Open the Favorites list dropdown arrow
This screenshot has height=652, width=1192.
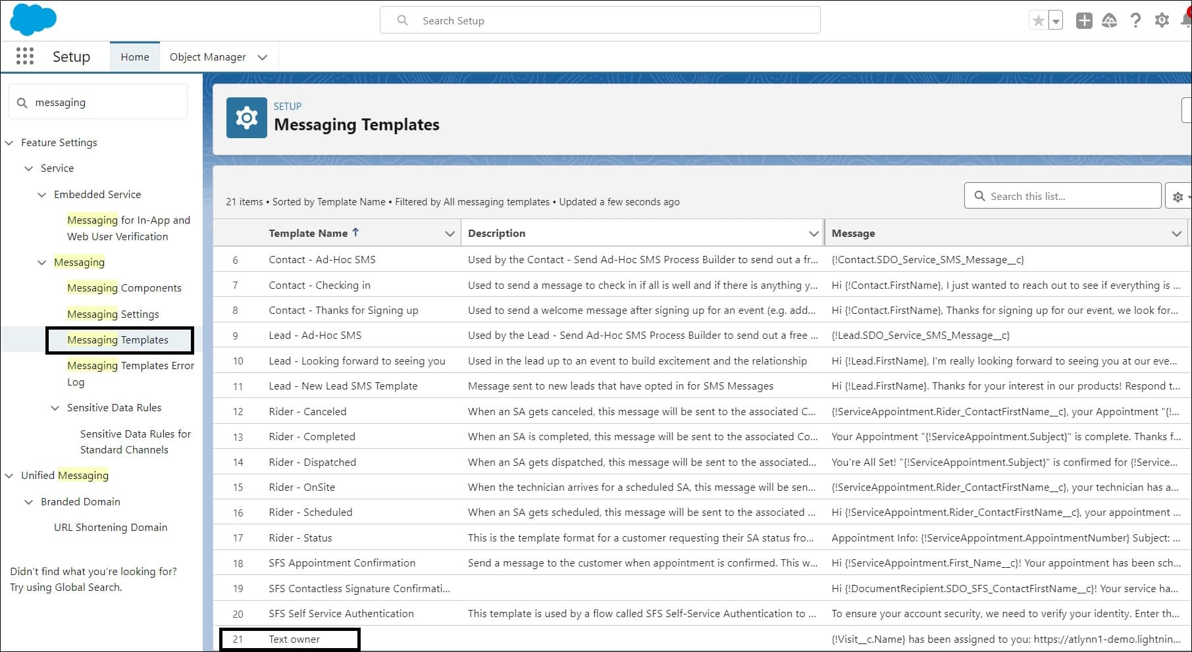click(x=1056, y=20)
